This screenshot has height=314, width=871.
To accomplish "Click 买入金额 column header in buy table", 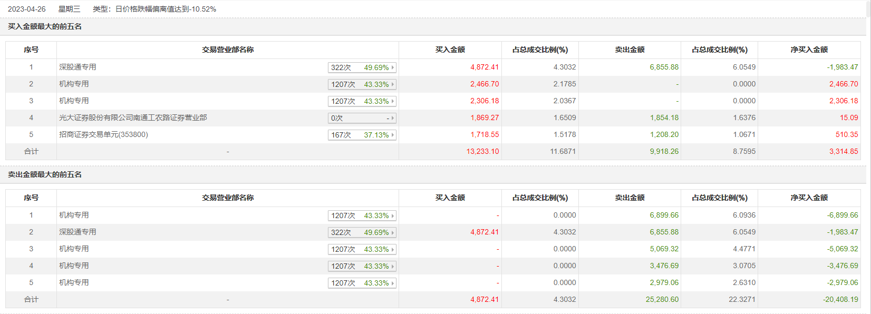I will pyautogui.click(x=450, y=50).
